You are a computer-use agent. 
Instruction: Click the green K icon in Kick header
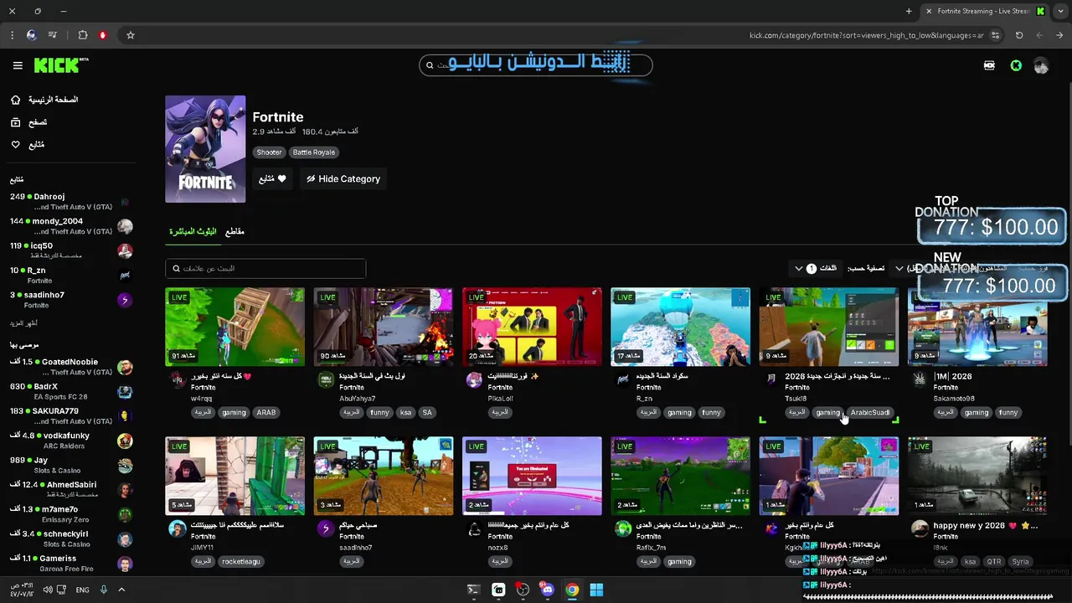[1016, 65]
